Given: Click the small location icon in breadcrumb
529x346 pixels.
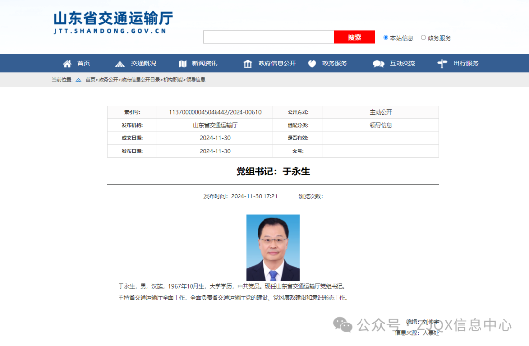Looking at the screenshot, I should tap(78, 80).
